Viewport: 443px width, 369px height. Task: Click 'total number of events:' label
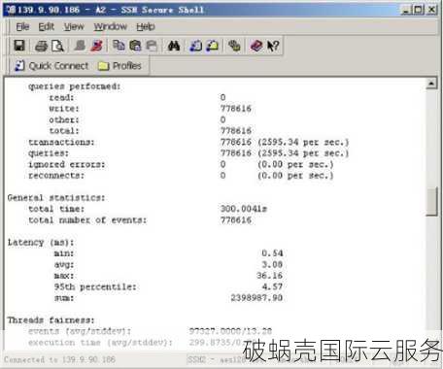tap(87, 220)
